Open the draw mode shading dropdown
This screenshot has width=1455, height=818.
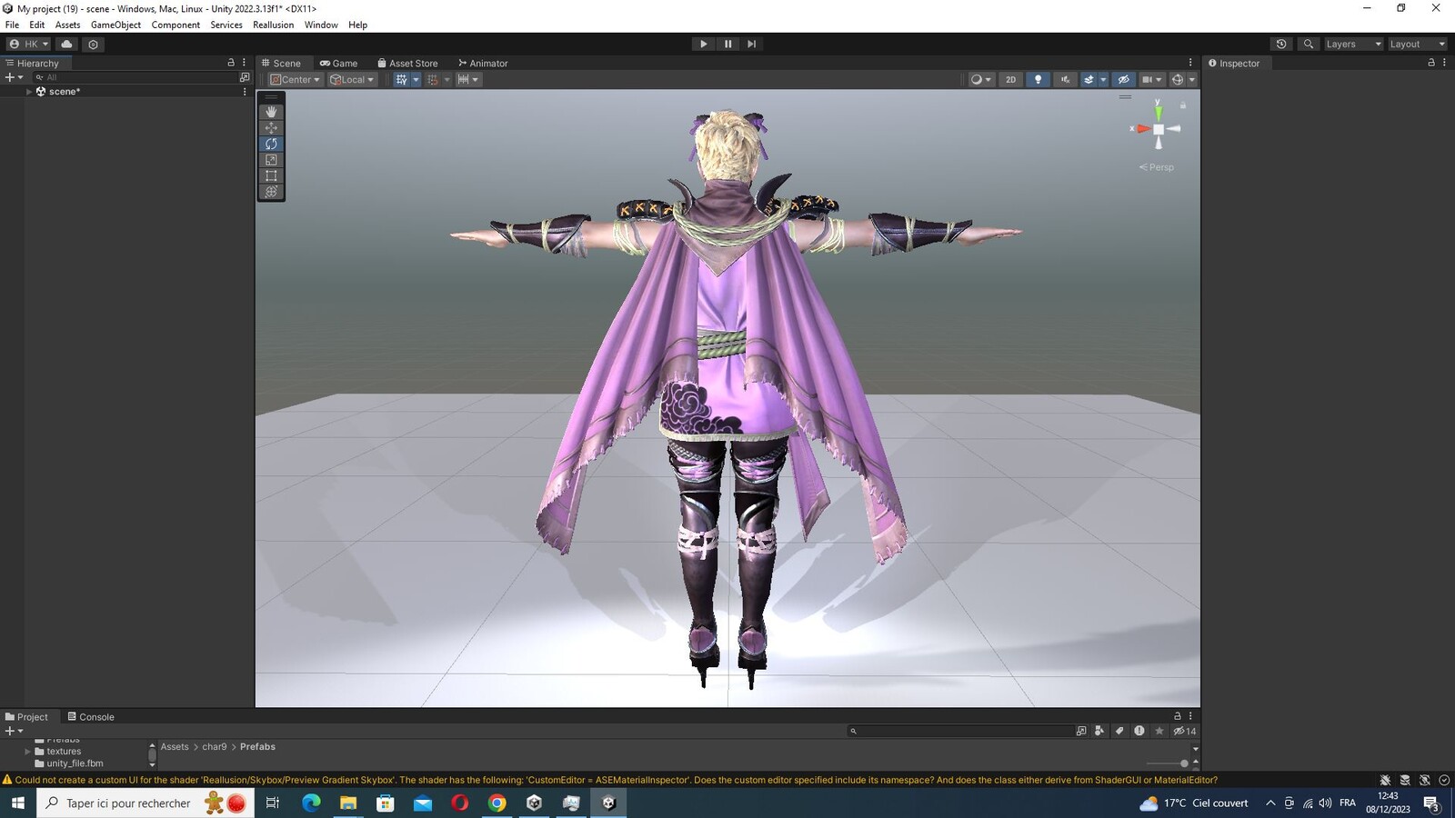981,79
